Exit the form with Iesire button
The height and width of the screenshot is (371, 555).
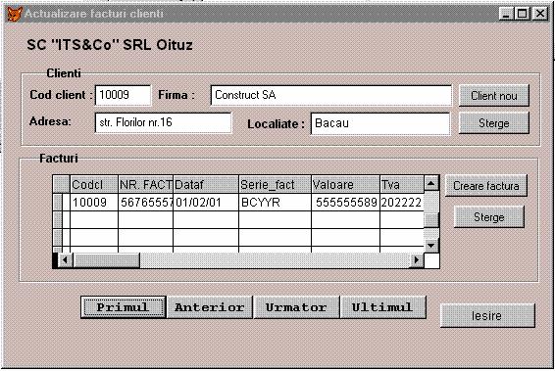click(487, 315)
